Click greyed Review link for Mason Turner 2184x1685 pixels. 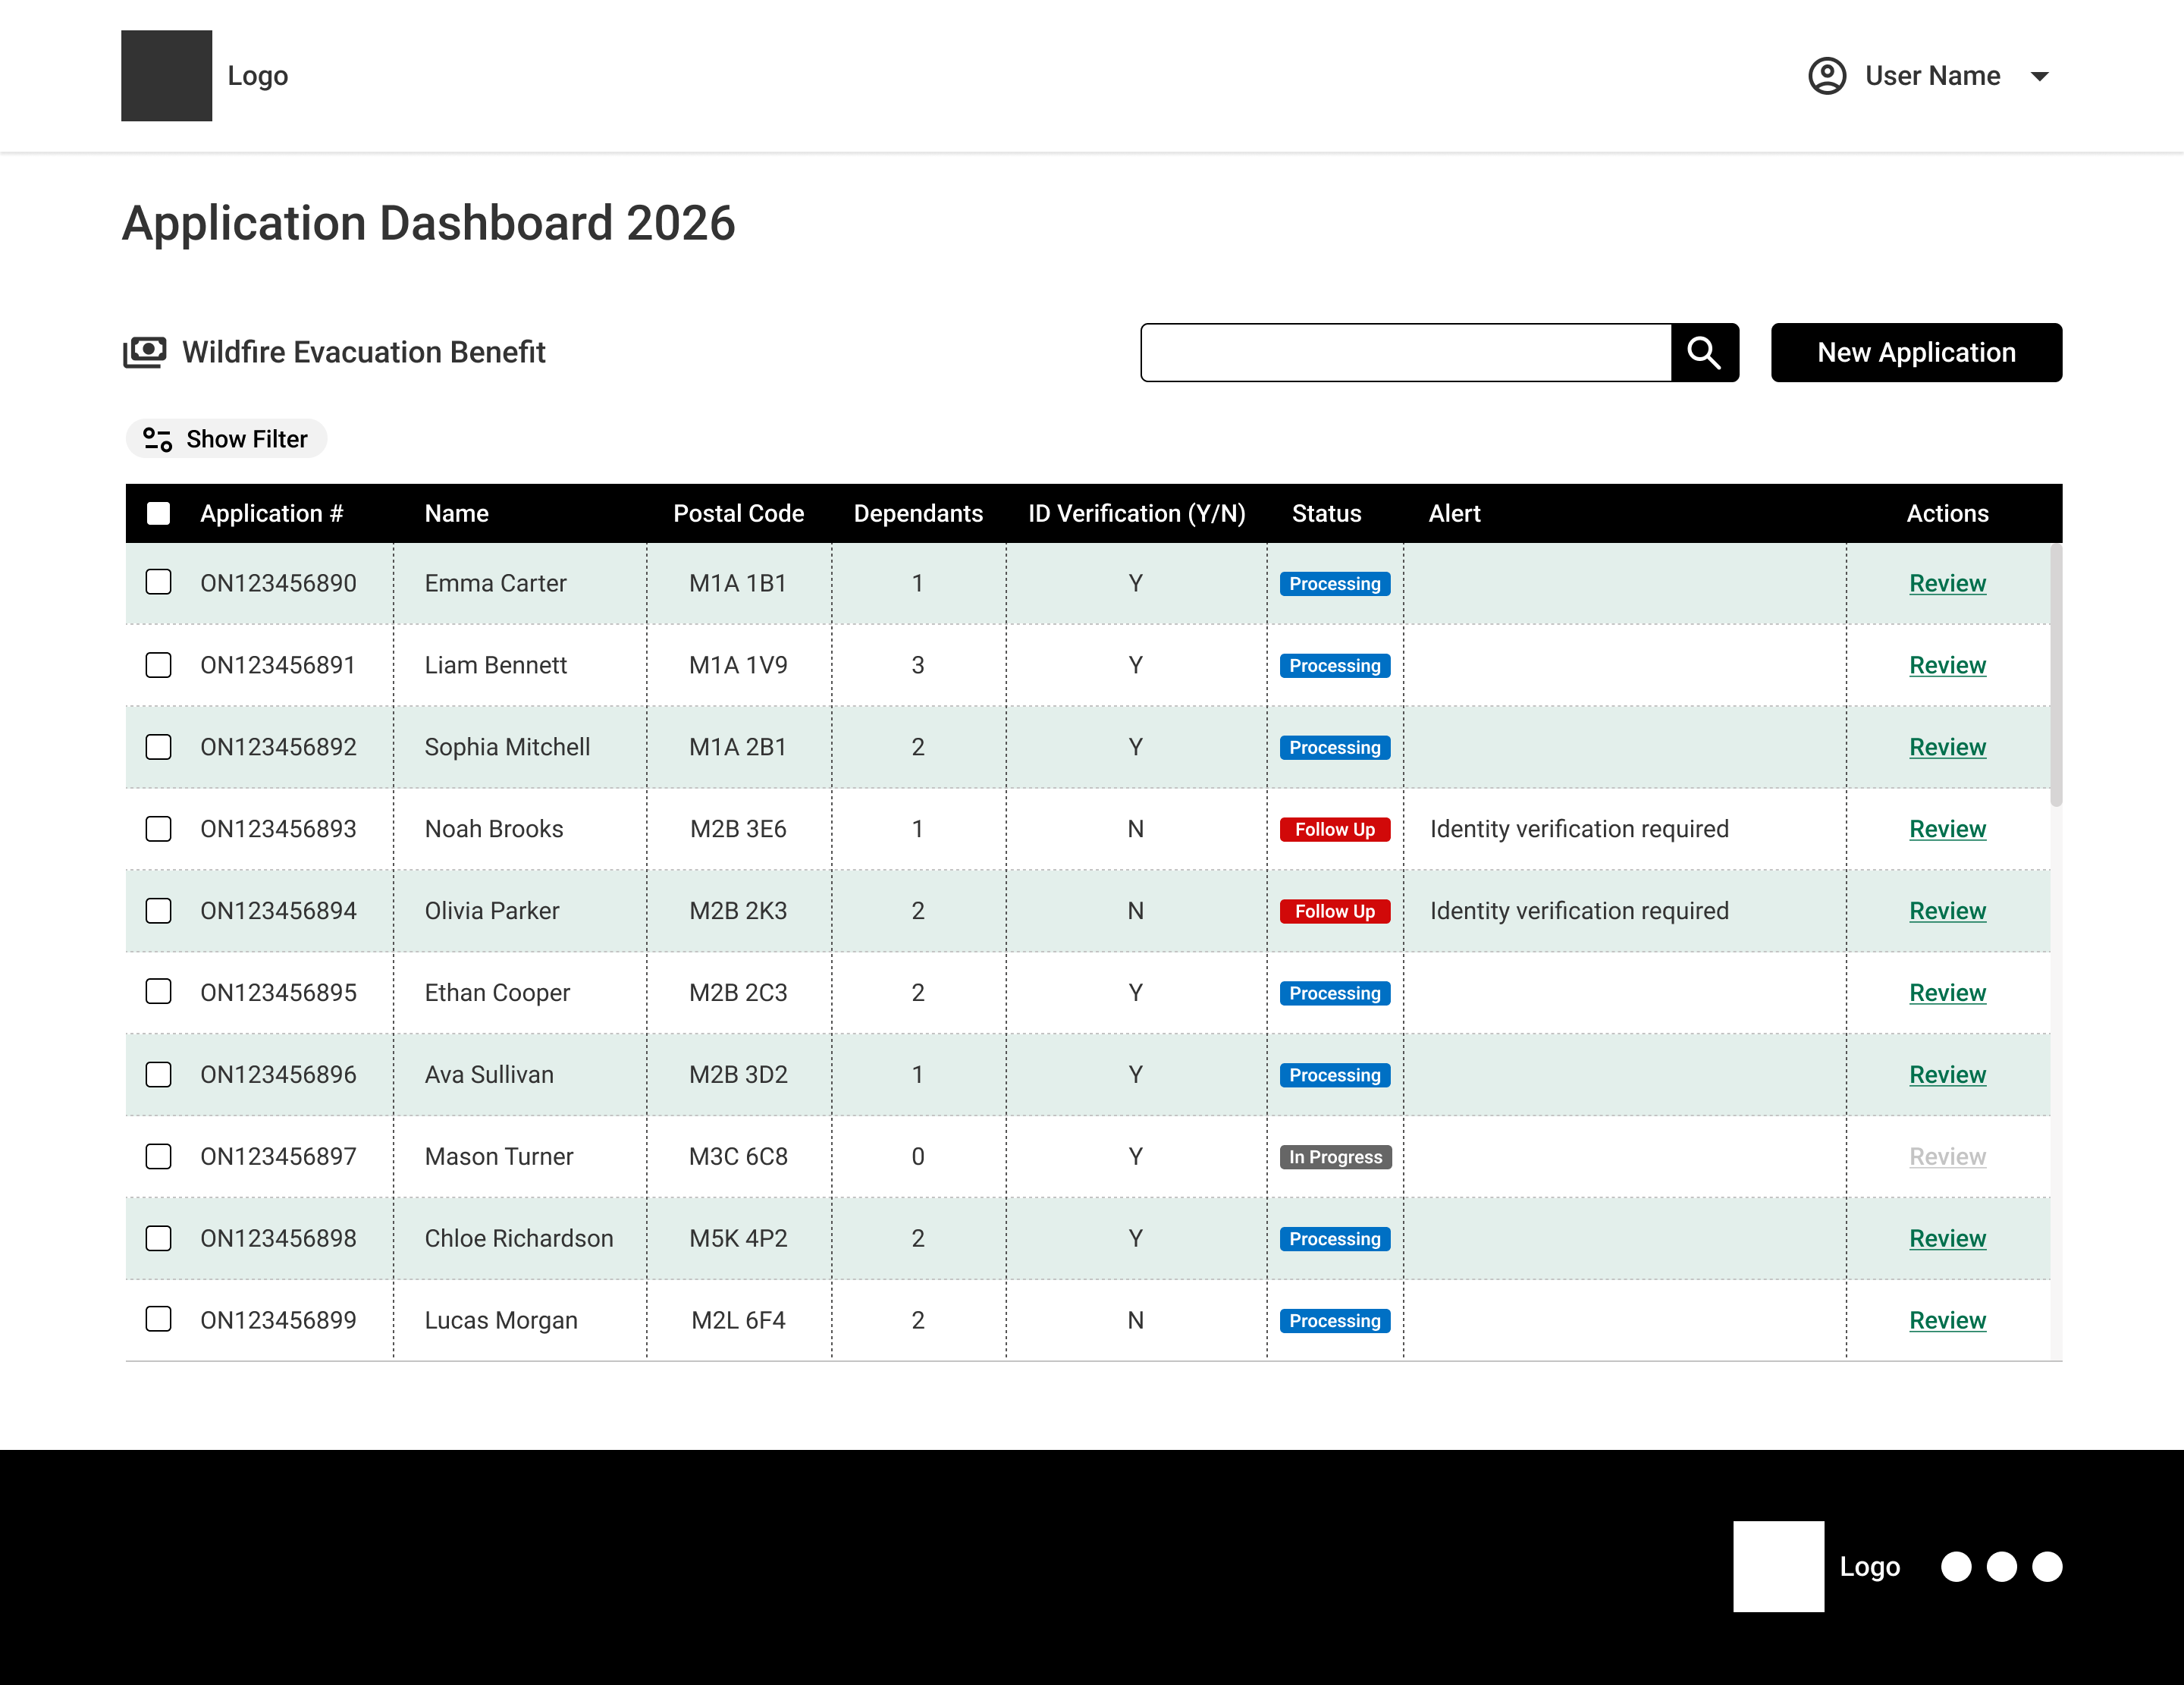click(1947, 1157)
